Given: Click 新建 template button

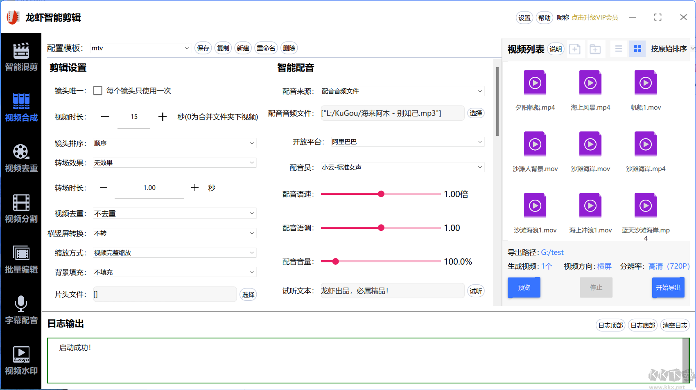Looking at the screenshot, I should tap(243, 48).
